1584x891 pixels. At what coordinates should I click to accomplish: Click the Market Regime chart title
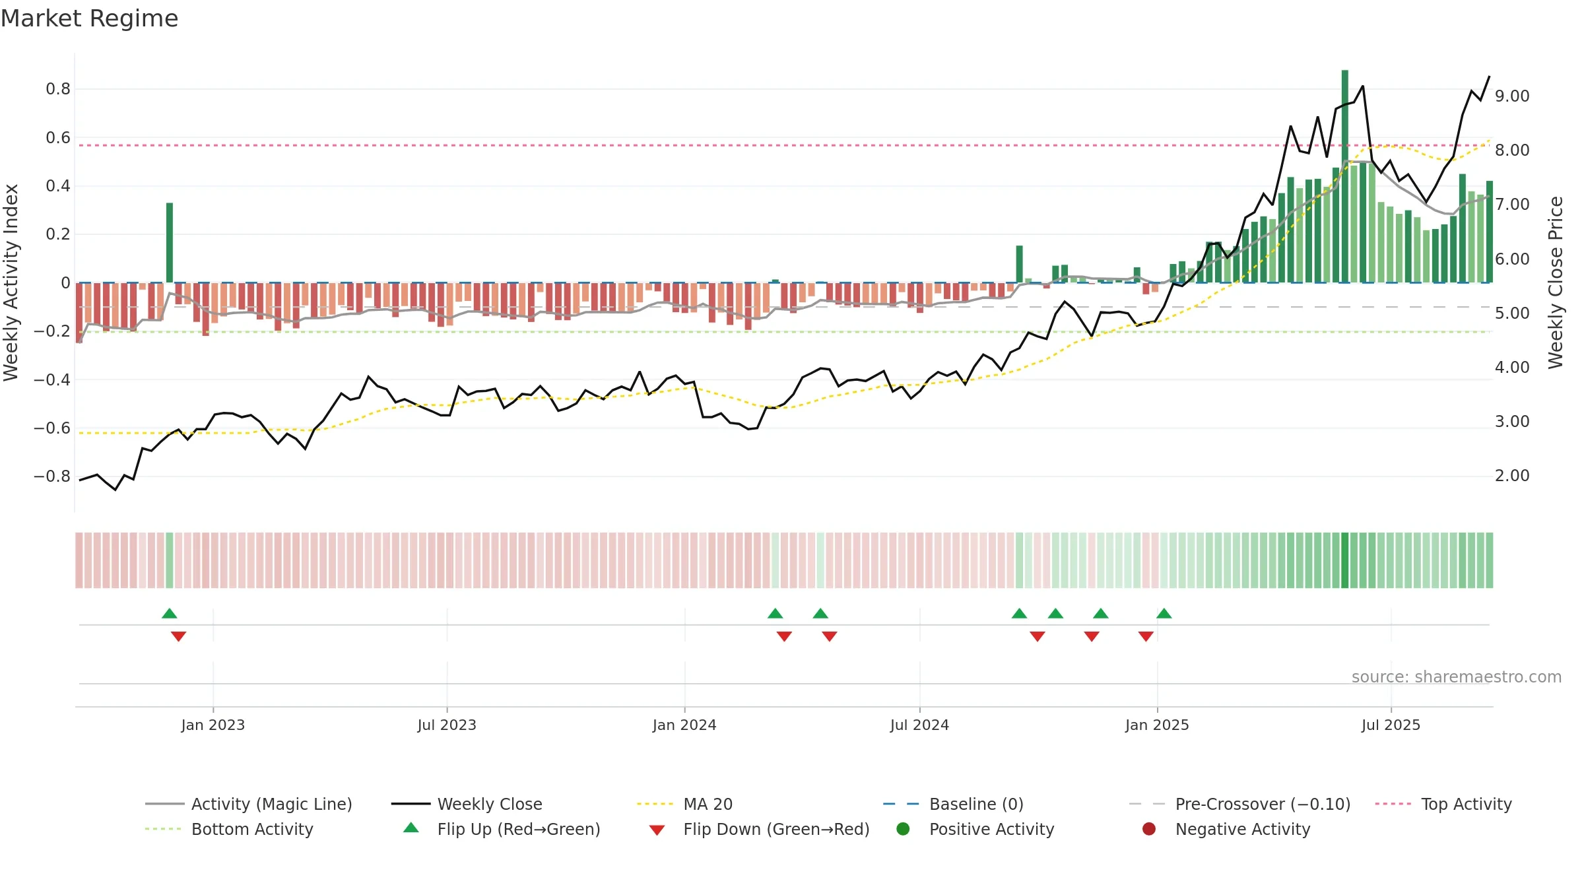89,18
